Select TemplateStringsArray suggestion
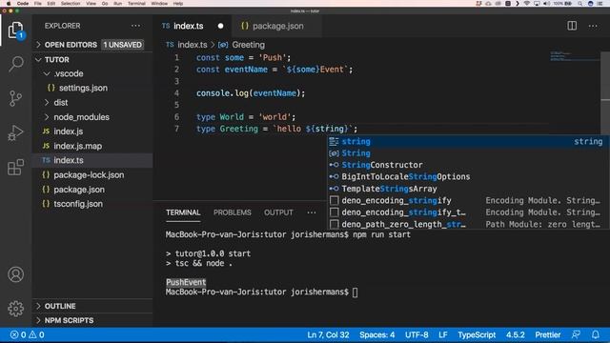 467,189
